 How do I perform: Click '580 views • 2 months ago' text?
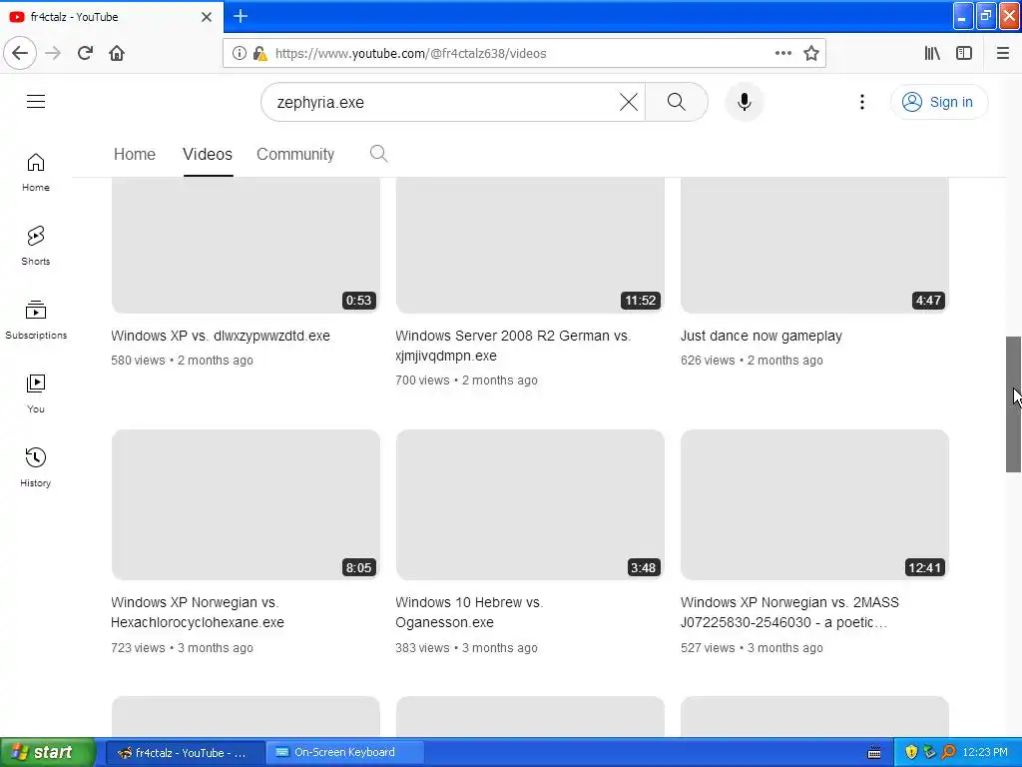tap(182, 360)
